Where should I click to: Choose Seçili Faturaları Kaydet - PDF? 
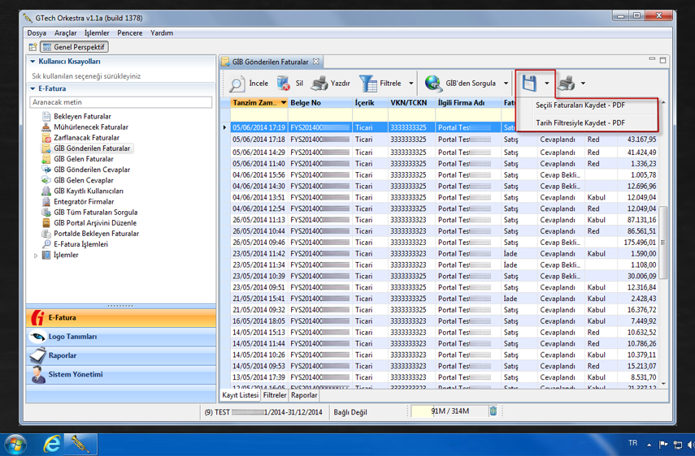click(x=586, y=105)
